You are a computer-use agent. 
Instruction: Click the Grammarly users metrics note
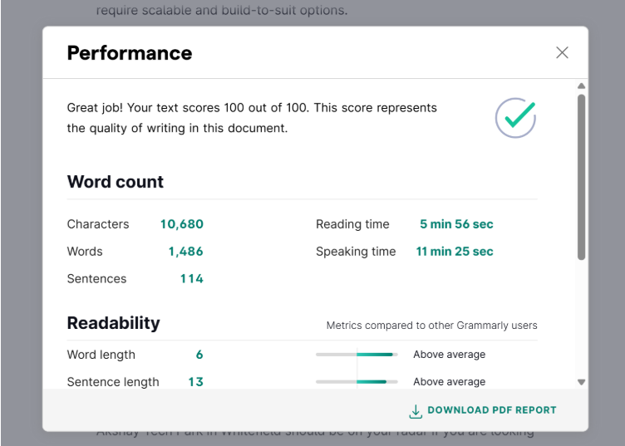point(431,326)
